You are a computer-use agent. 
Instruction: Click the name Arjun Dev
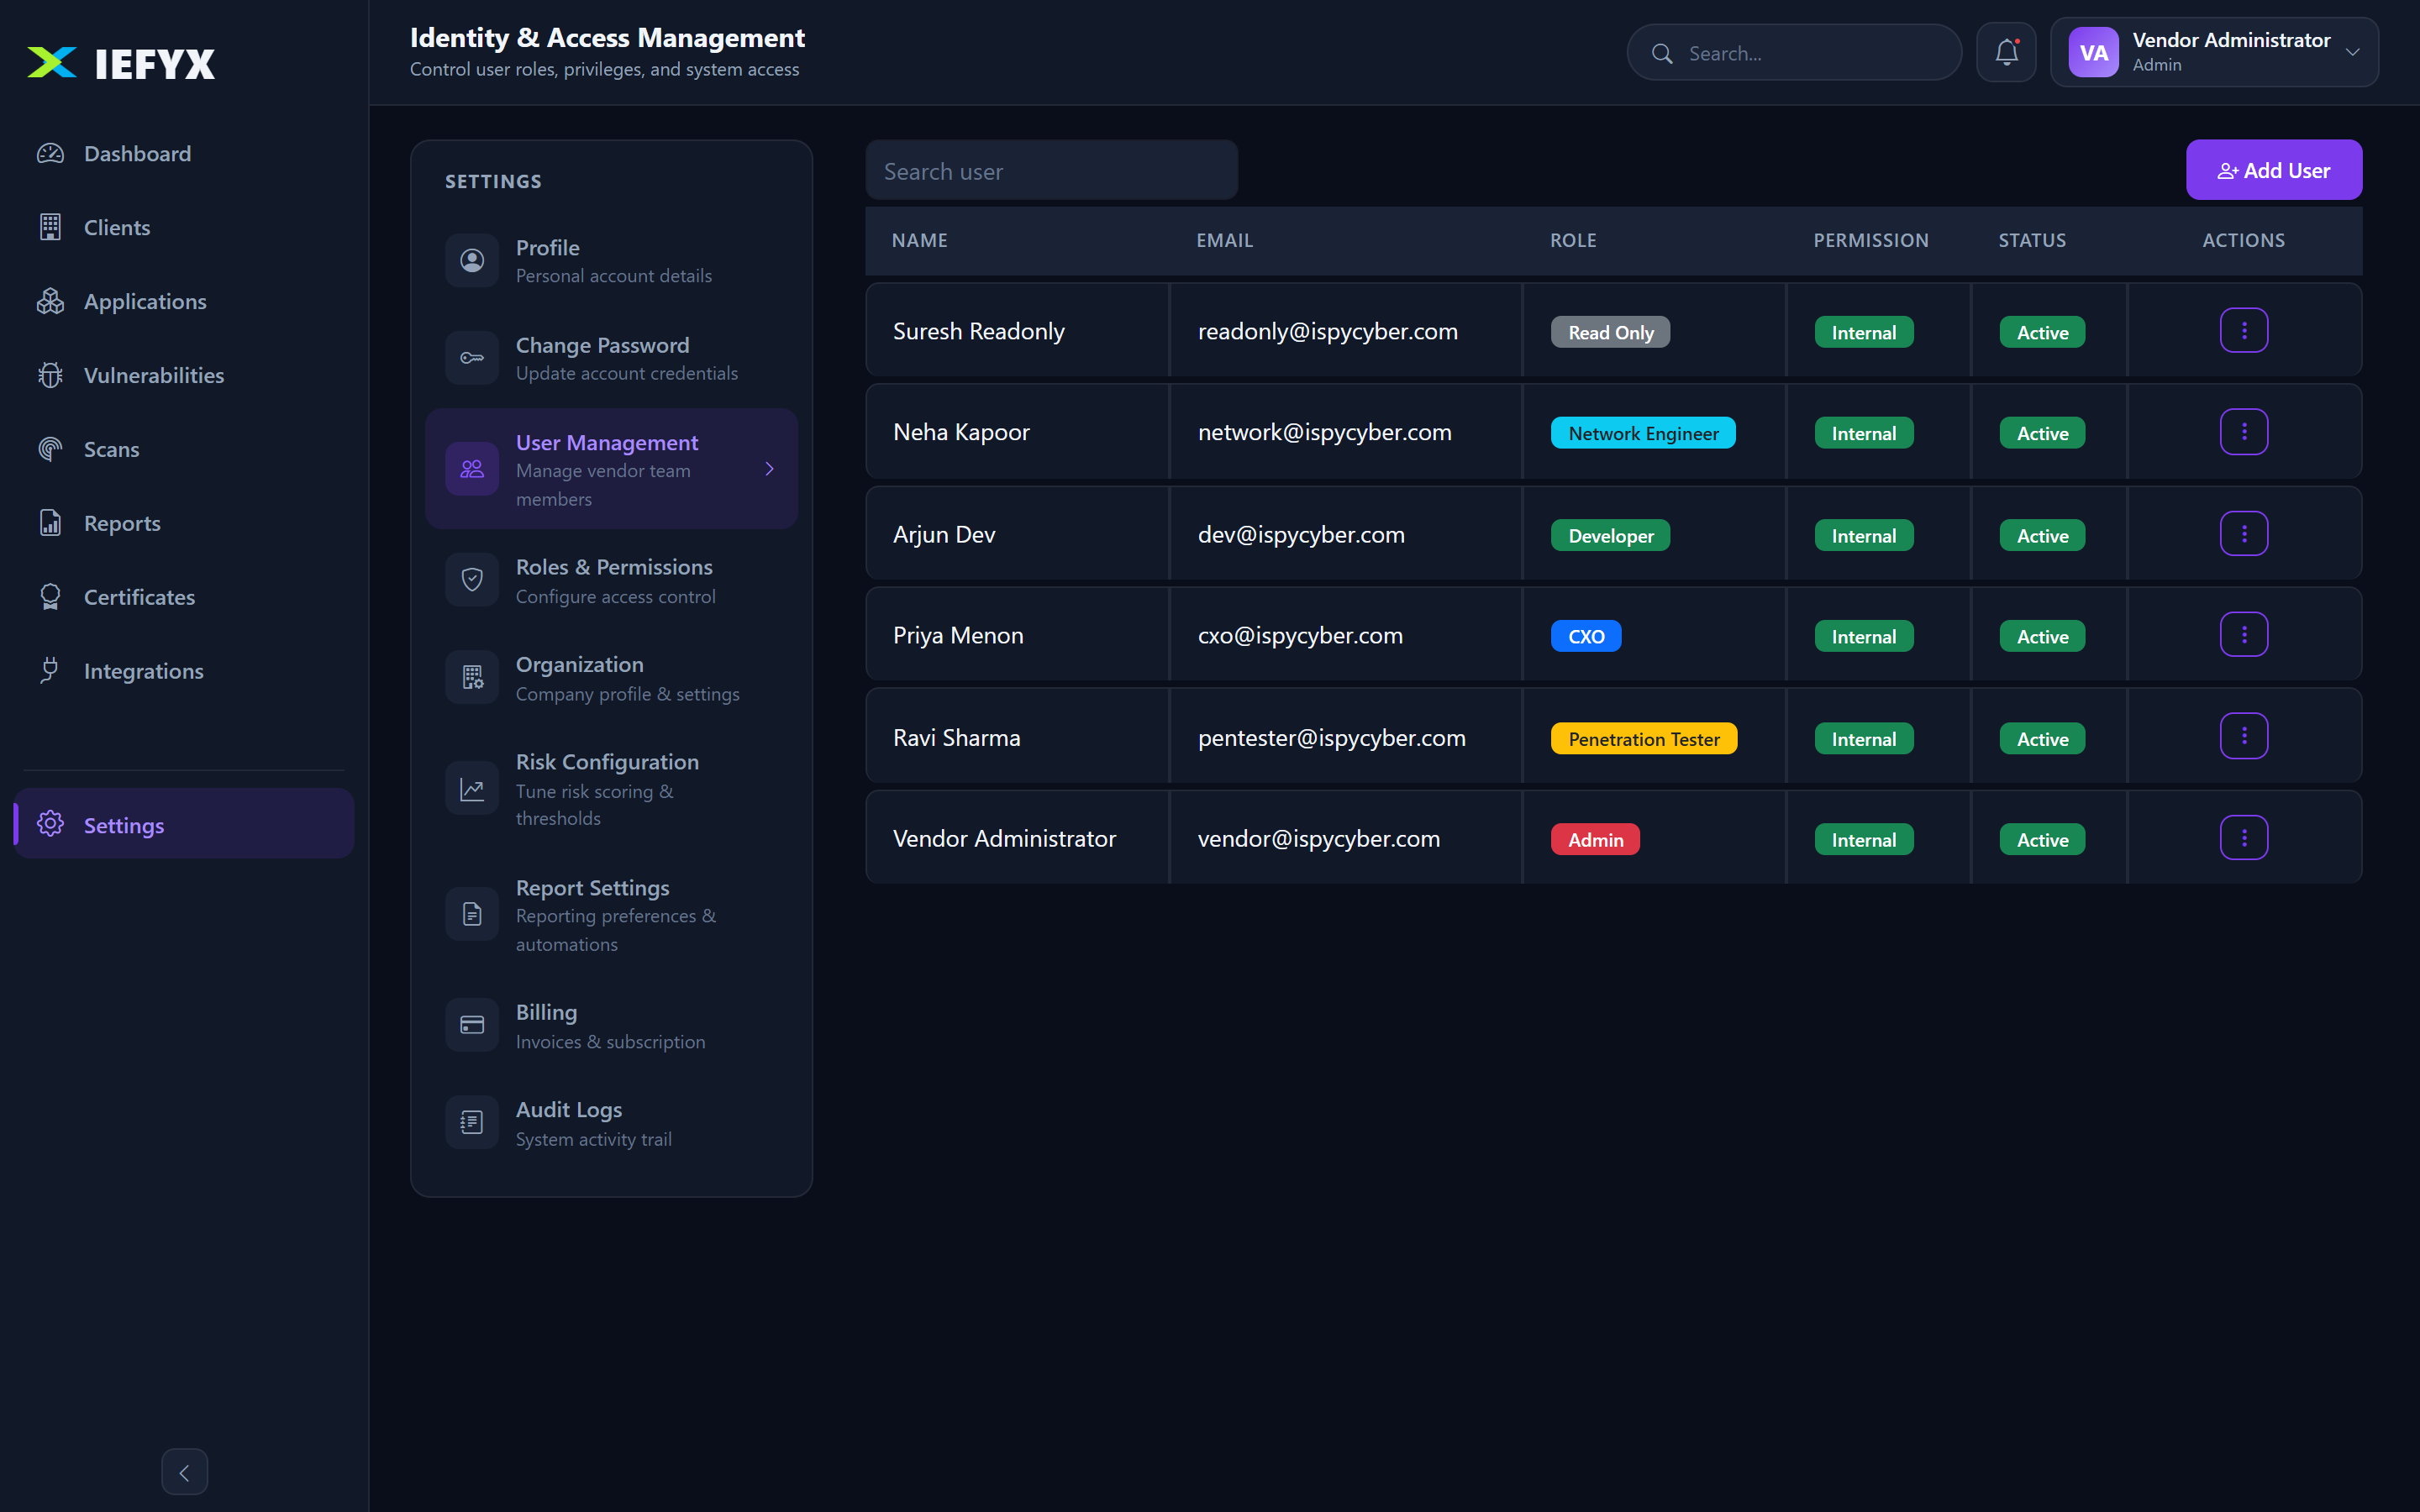[944, 534]
